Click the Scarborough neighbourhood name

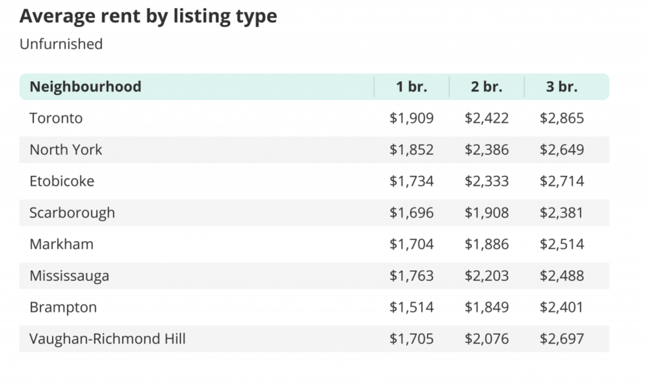[72, 213]
